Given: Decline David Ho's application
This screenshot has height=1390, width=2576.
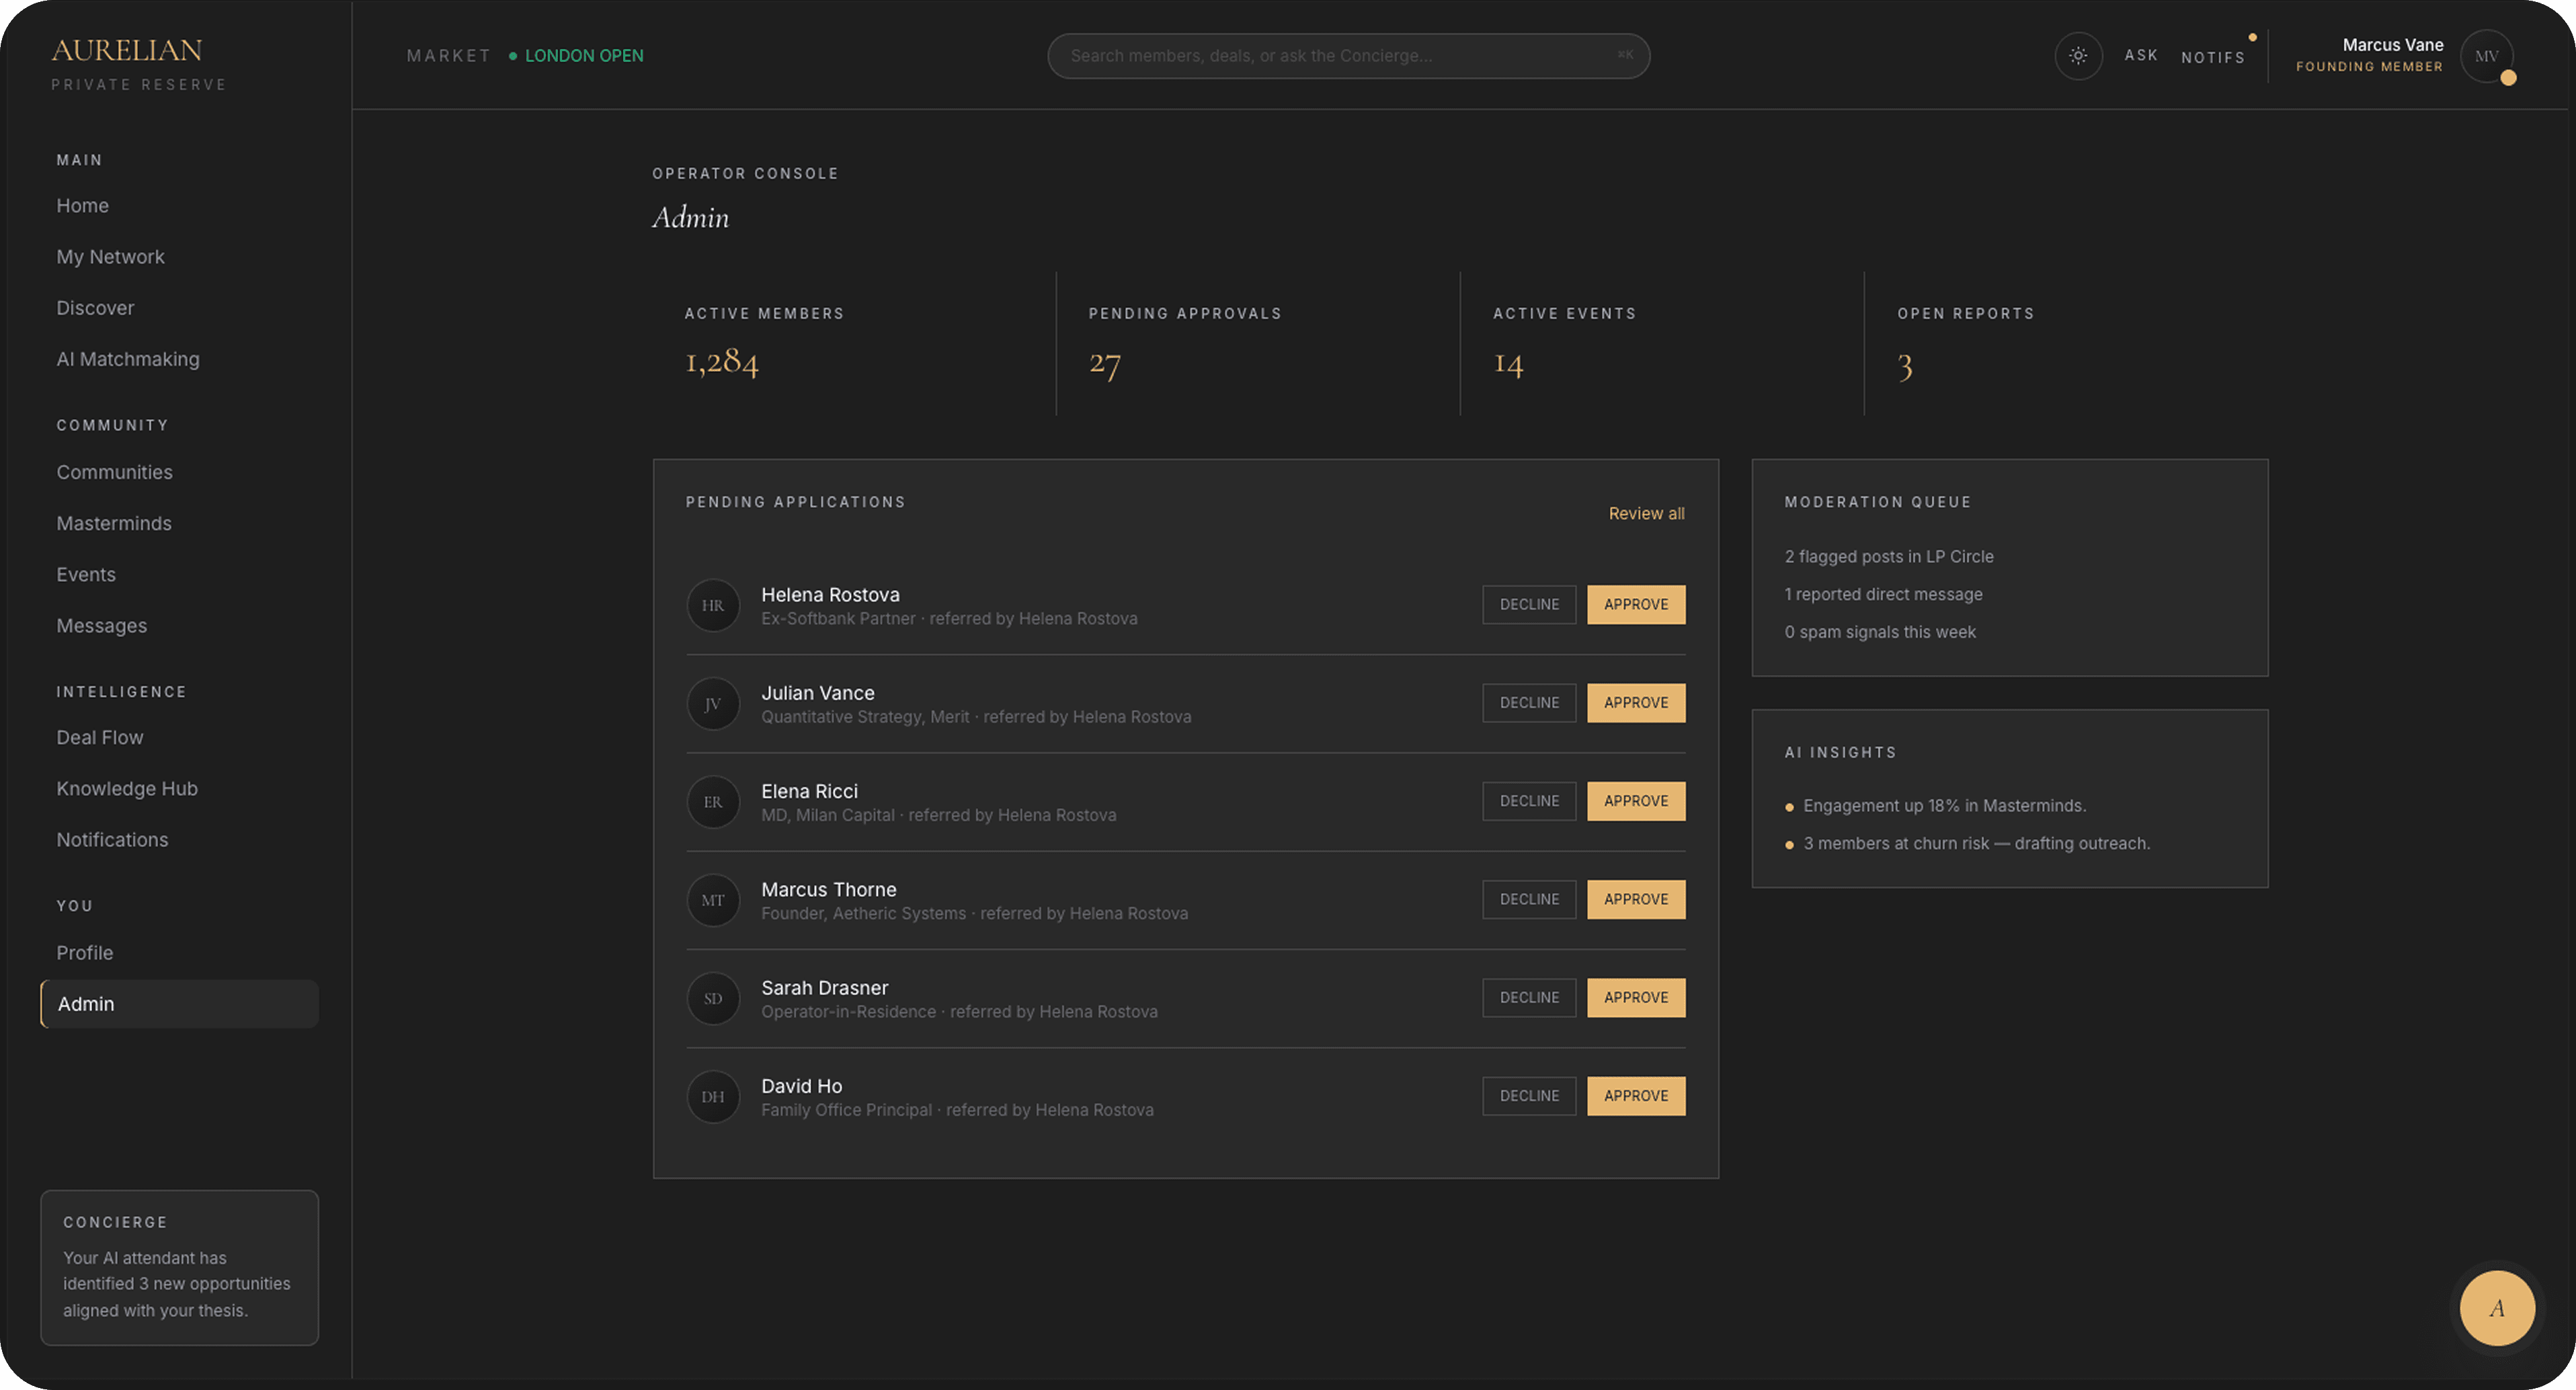Looking at the screenshot, I should click(1529, 1096).
